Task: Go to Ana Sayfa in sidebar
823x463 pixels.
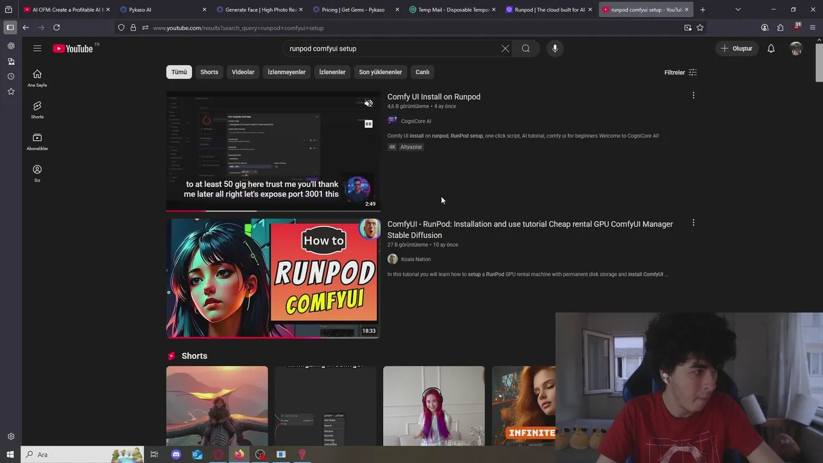Action: click(x=37, y=78)
